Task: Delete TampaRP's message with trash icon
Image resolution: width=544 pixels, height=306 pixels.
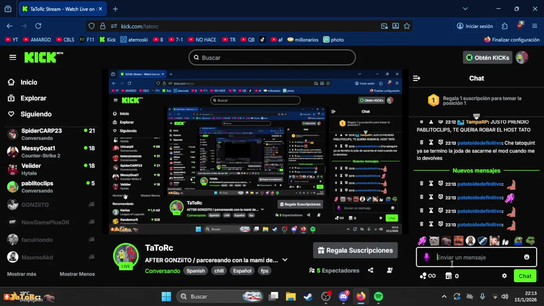Action: (x=422, y=122)
